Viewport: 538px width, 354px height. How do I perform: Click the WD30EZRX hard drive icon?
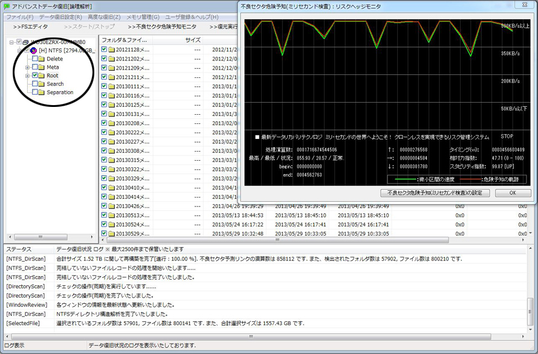25,42
